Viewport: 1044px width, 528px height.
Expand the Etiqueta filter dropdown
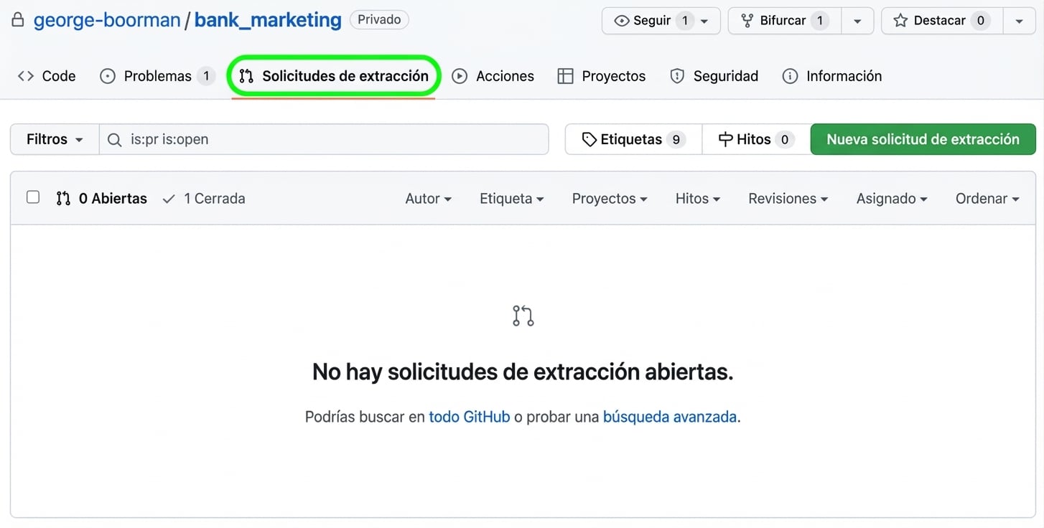click(x=512, y=199)
